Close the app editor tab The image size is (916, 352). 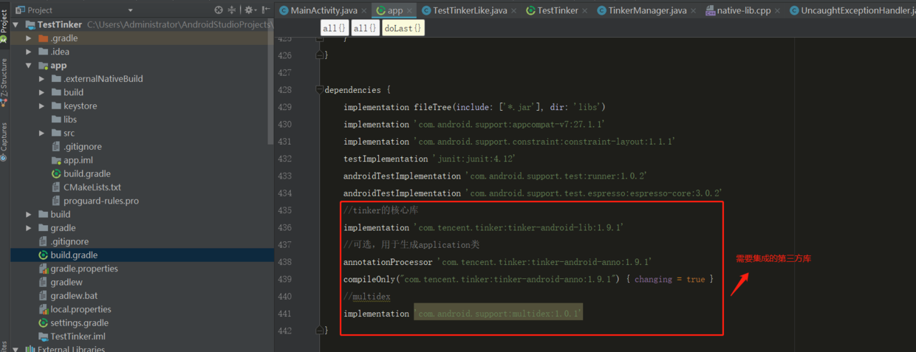click(410, 10)
